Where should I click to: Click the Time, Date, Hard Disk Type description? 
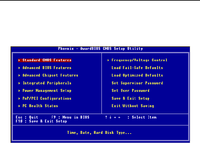[x=100, y=133]
